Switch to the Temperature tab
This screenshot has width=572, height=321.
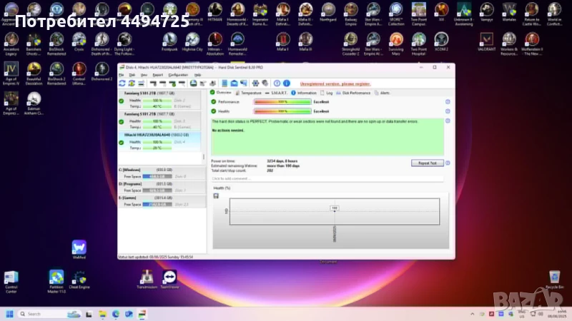click(249, 93)
